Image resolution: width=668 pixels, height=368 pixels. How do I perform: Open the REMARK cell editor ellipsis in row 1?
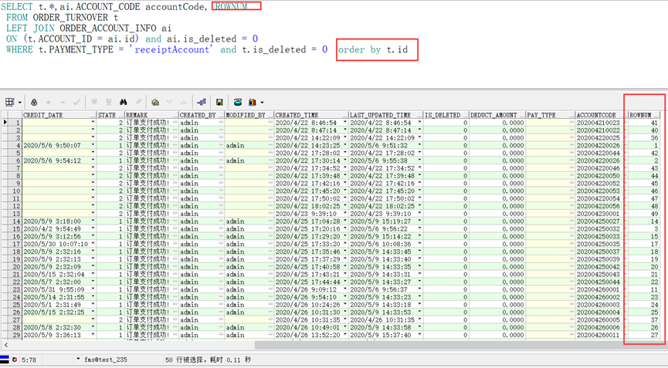click(x=175, y=123)
